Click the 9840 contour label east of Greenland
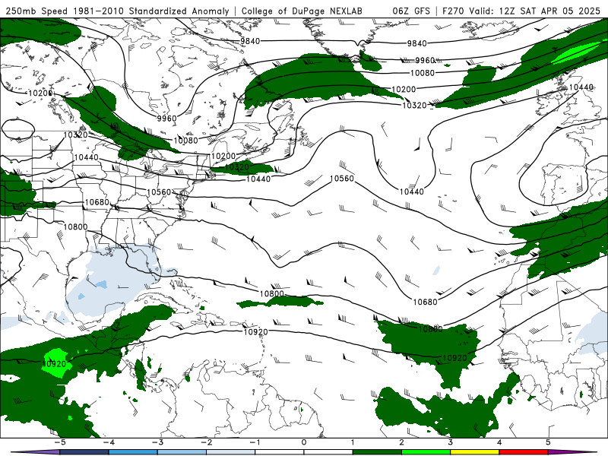This screenshot has height=456, width=608. click(416, 43)
